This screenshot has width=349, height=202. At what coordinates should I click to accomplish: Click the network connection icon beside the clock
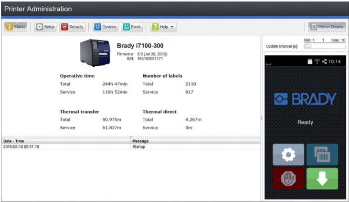click(x=325, y=61)
